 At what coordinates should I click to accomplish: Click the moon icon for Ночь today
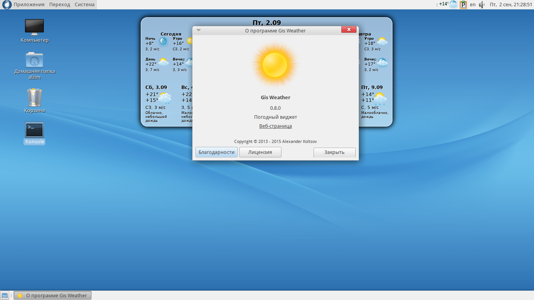pyautogui.click(x=163, y=41)
